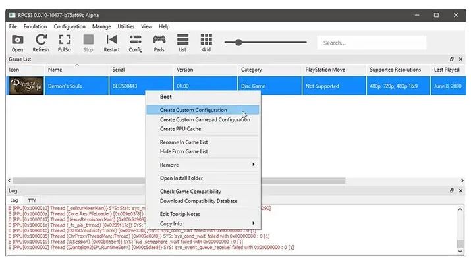This screenshot has width=471, height=270.
Task: Switch to the Log tab
Action: 14,200
